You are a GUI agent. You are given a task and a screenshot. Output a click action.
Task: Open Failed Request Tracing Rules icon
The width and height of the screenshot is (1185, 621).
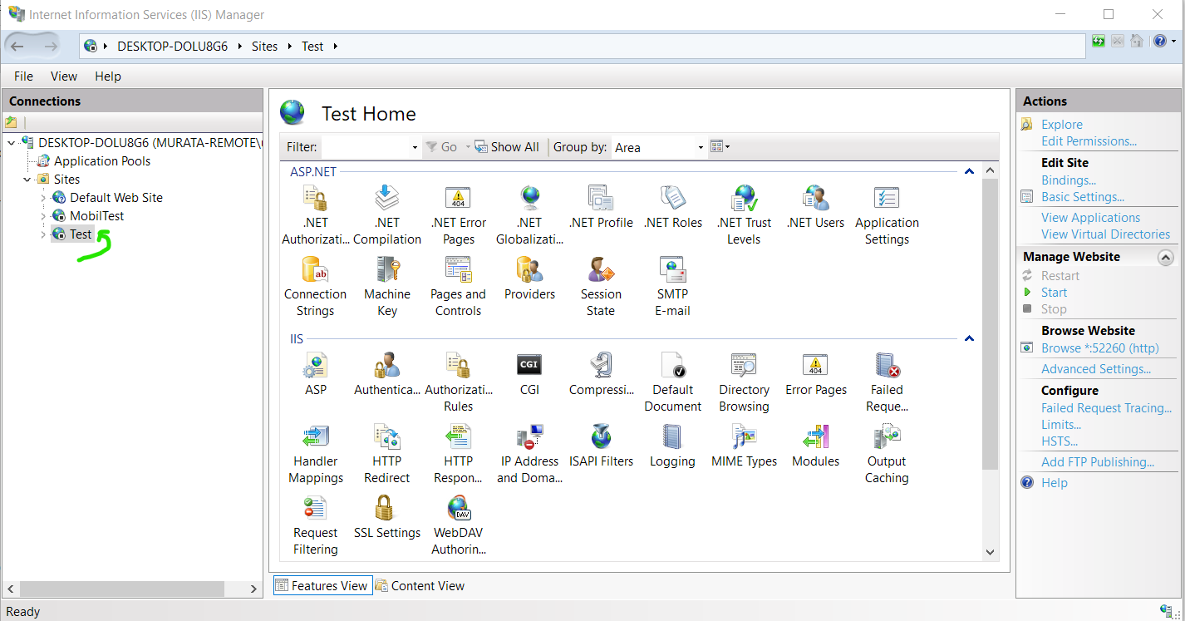pos(887,365)
